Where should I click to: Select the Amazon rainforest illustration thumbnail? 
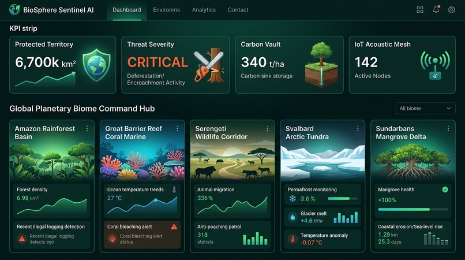point(52,162)
